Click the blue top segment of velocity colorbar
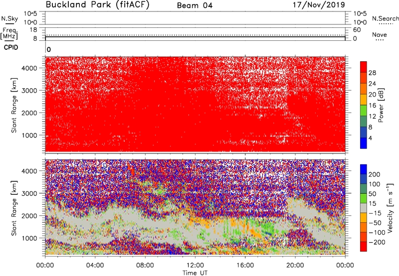Screen dimensions: 399x276 coord(364,169)
